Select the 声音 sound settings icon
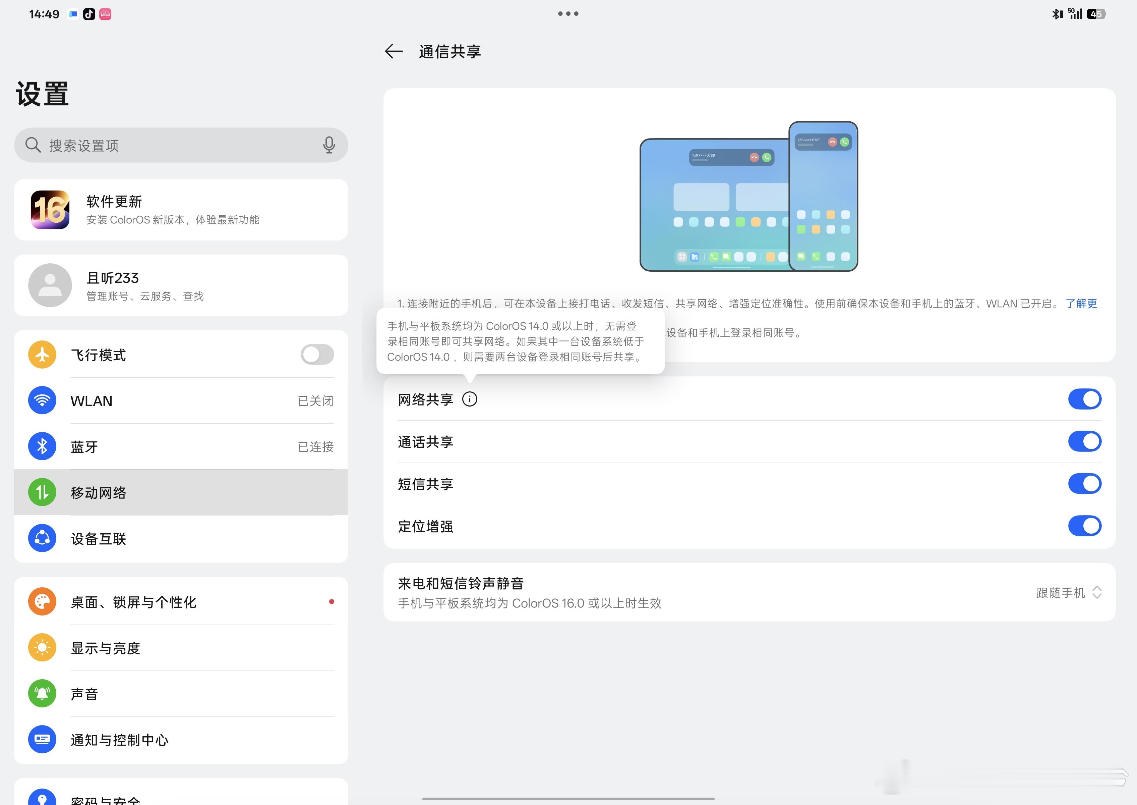 point(42,693)
